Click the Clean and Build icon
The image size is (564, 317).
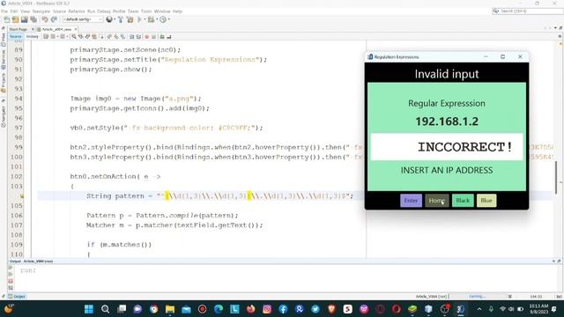coord(130,19)
